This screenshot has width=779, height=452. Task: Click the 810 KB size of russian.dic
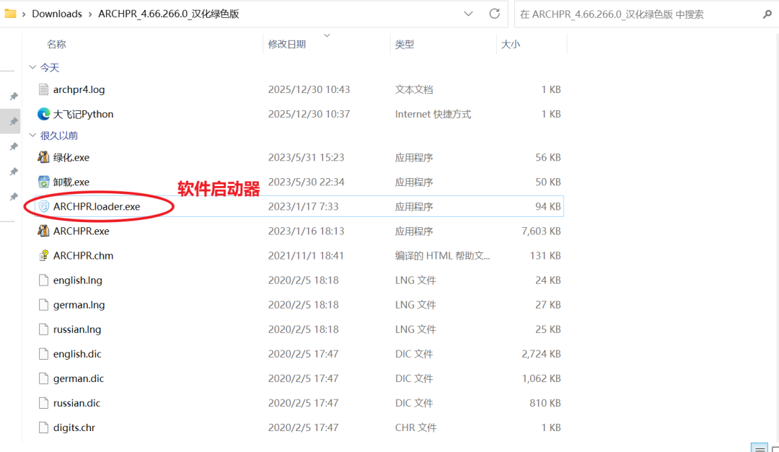point(545,403)
